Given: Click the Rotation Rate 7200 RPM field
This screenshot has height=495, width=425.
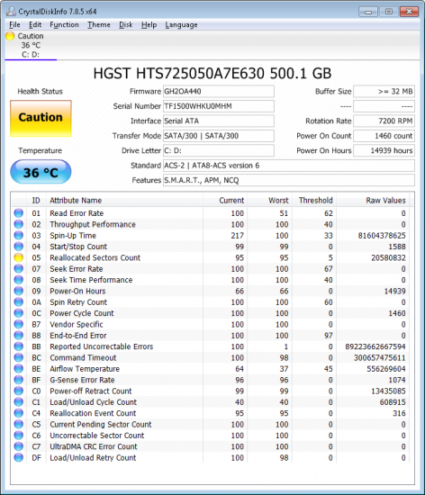Looking at the screenshot, I should coord(384,121).
